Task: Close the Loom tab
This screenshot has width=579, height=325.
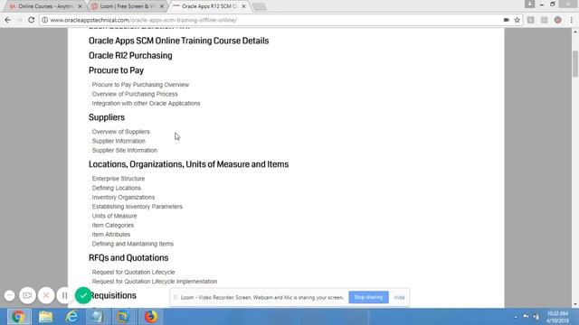Action: pos(162,6)
